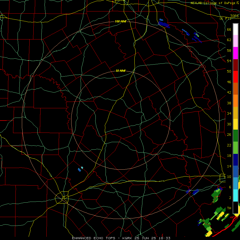
Task: Click the legend value "22"
Action: tap(229, 145)
